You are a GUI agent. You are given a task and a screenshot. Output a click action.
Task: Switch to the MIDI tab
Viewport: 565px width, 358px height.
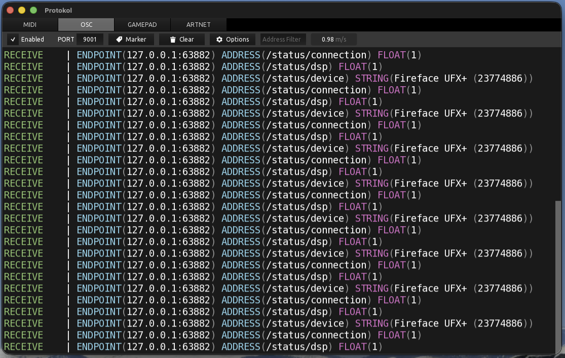pyautogui.click(x=30, y=24)
